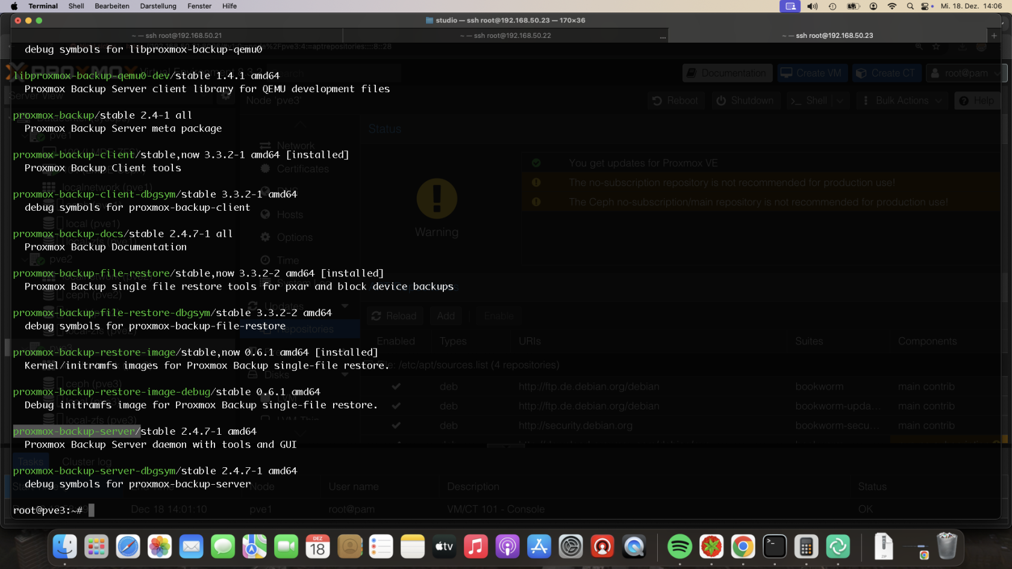The width and height of the screenshot is (1012, 569).
Task: Switch to Google Chrome in the Dock
Action: (x=743, y=547)
